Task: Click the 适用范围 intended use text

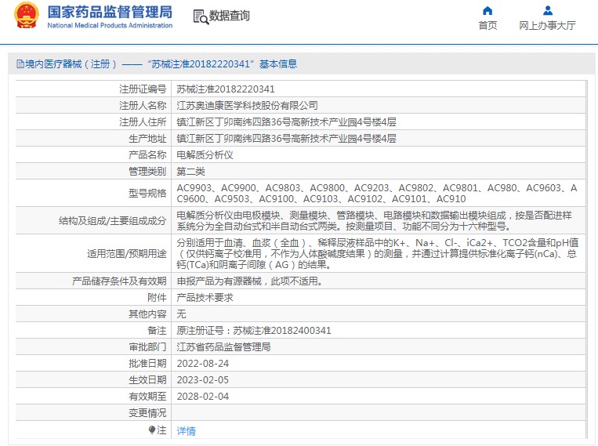Action: point(378,254)
